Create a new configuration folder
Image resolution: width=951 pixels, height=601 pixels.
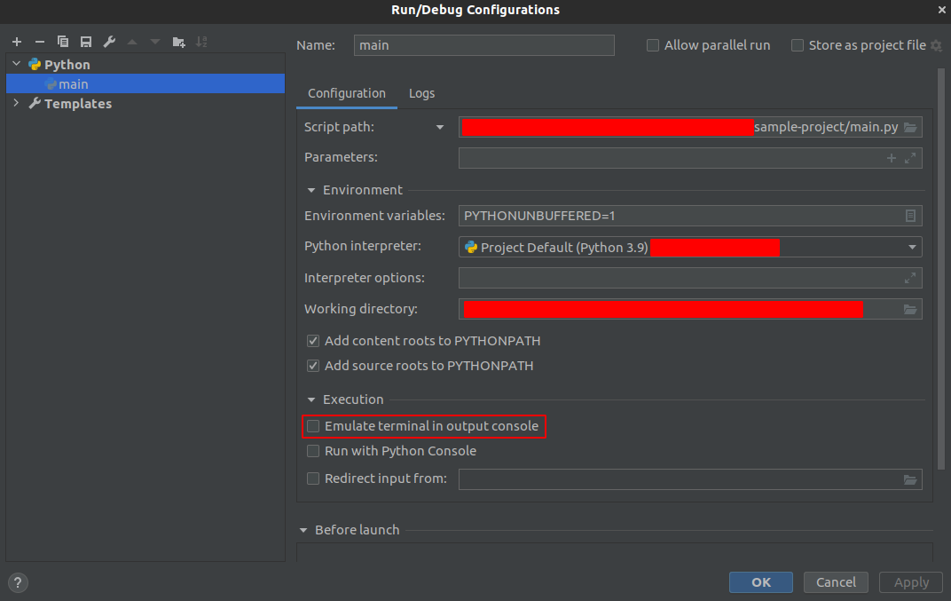coord(177,41)
